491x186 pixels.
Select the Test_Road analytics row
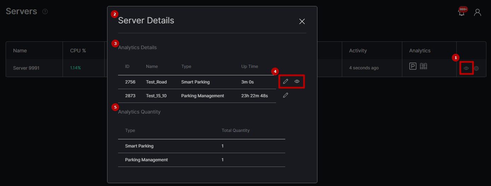tap(197, 82)
